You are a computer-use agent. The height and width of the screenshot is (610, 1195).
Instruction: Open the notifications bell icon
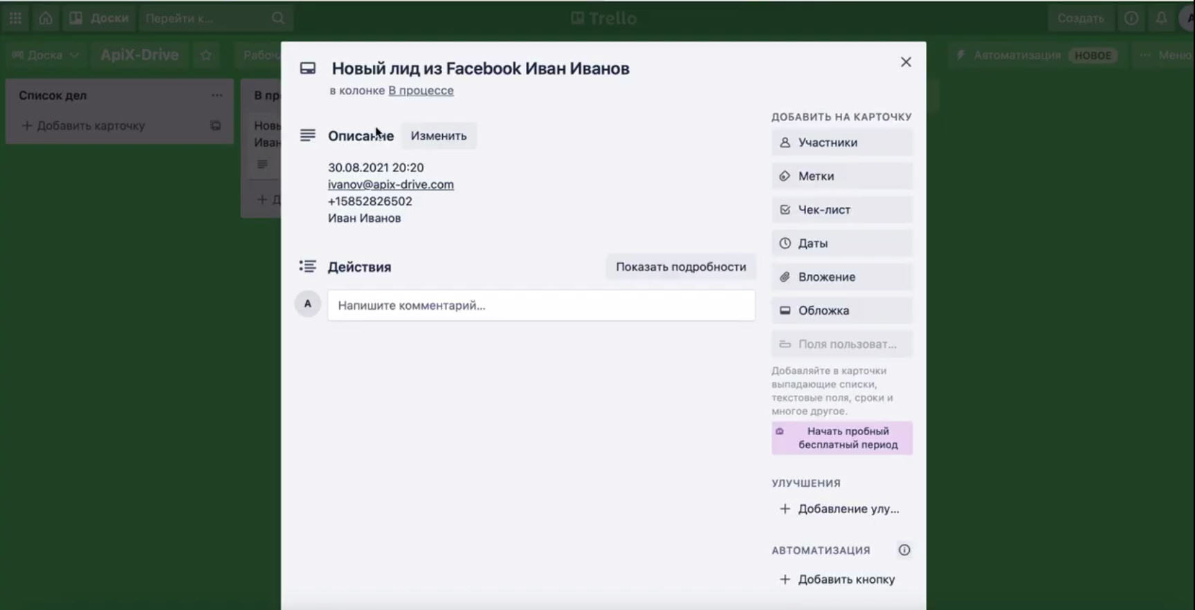1162,19
